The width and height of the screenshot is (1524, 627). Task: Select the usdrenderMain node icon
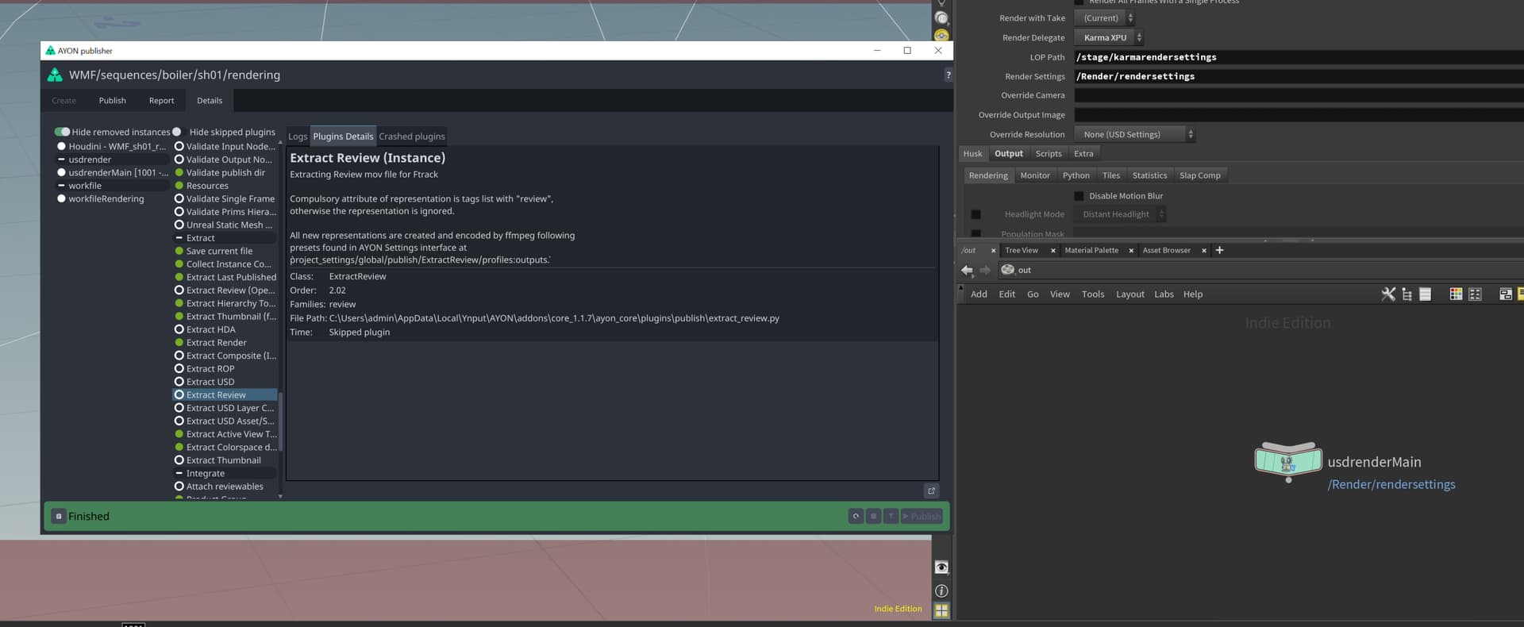(x=1288, y=460)
